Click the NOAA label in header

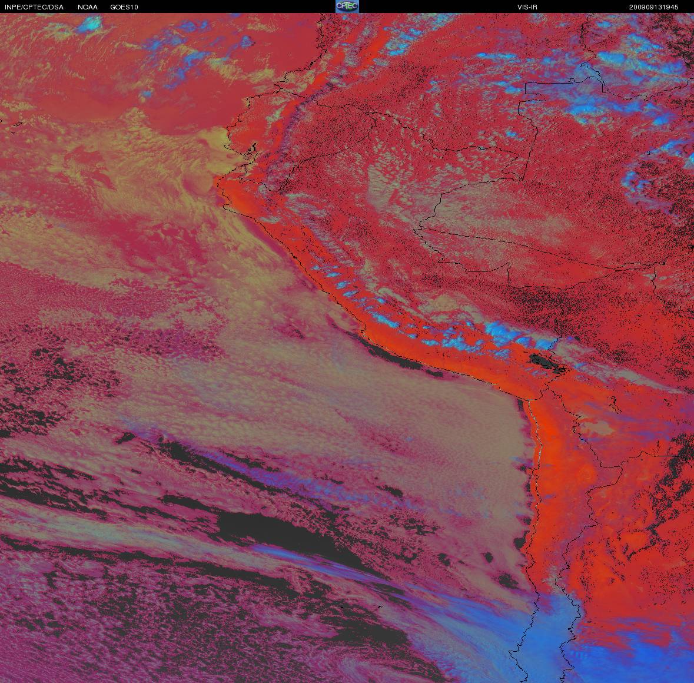pyautogui.click(x=88, y=7)
